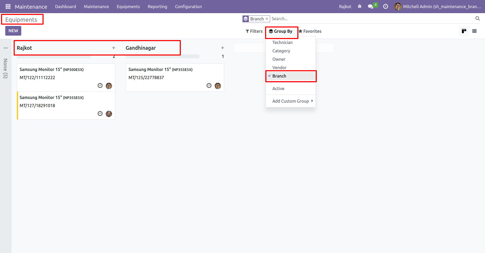Open the Equipments menu
Image resolution: width=485 pixels, height=253 pixels.
[128, 7]
